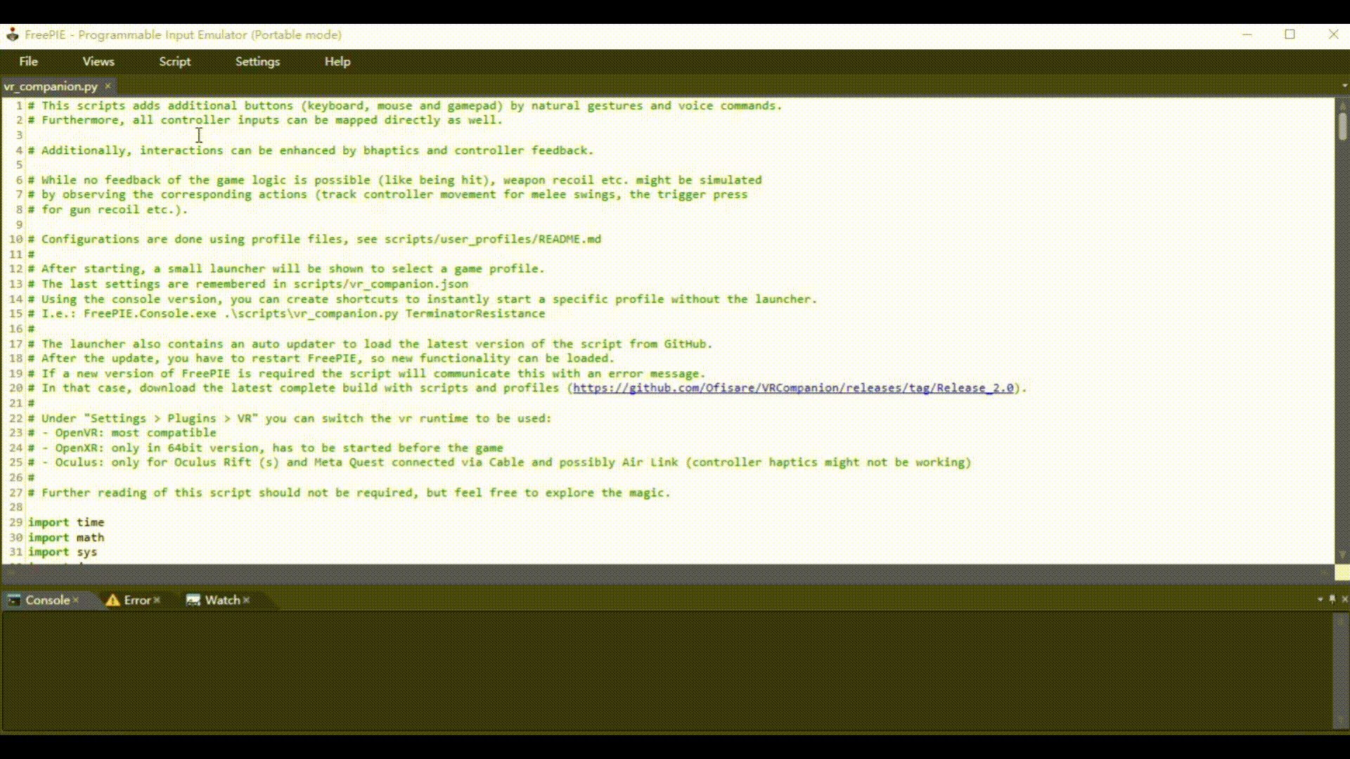Image resolution: width=1350 pixels, height=759 pixels.
Task: Open the Script menu
Action: [174, 62]
